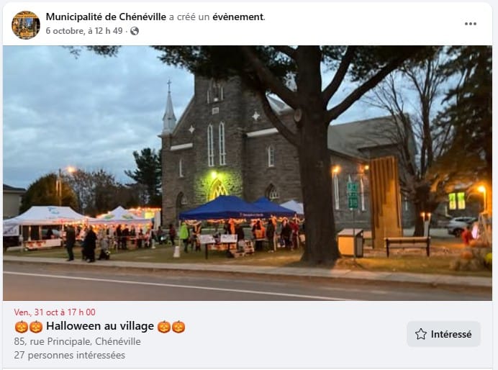Image resolution: width=498 pixels, height=370 pixels.
Task: Open the address 85, rue Principale, Chénéville
Action: click(77, 341)
